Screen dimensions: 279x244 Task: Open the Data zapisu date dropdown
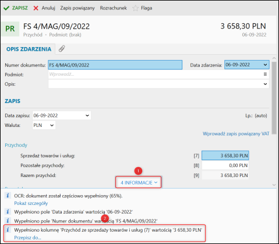pos(87,115)
